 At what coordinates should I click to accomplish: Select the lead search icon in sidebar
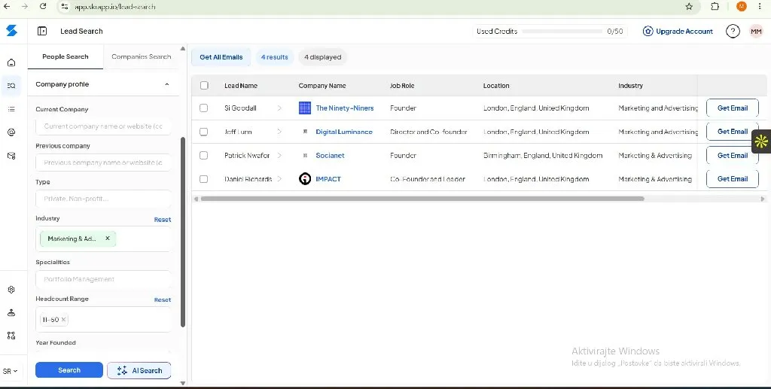(11, 86)
